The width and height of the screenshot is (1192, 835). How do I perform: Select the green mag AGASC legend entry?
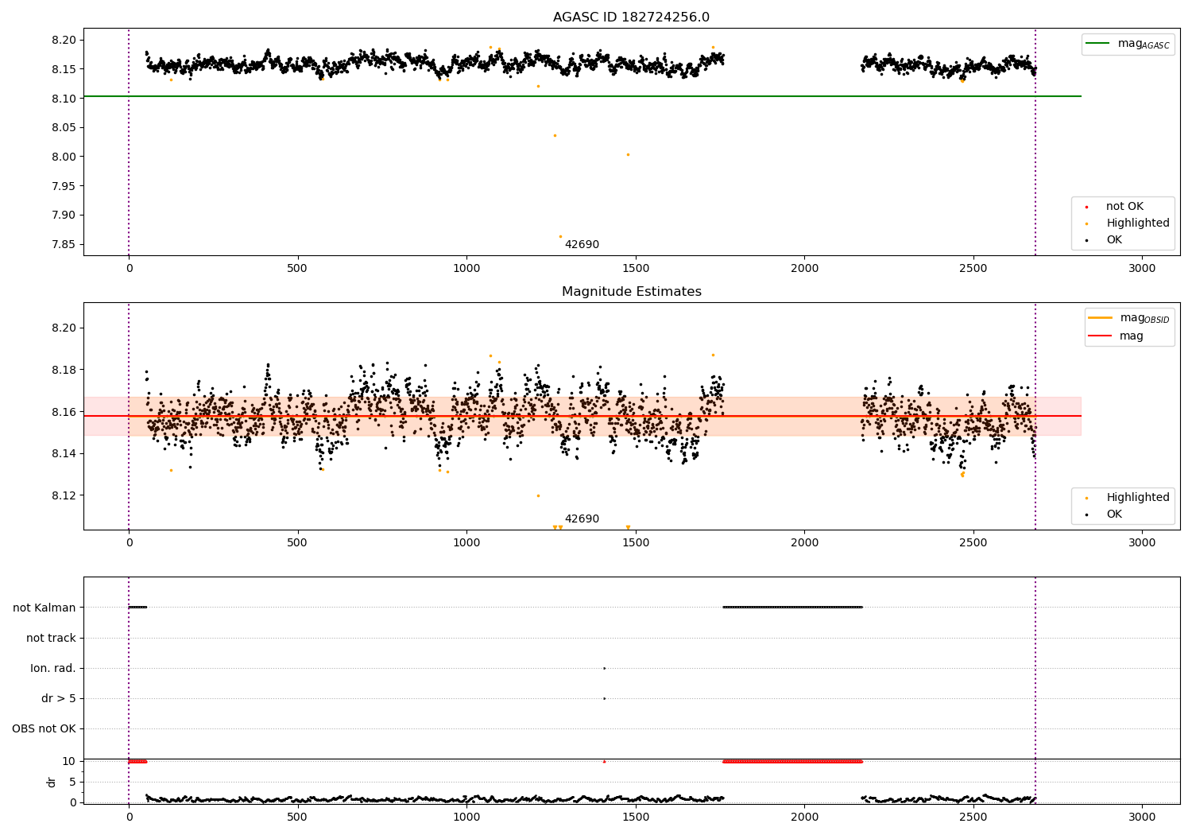[1128, 44]
